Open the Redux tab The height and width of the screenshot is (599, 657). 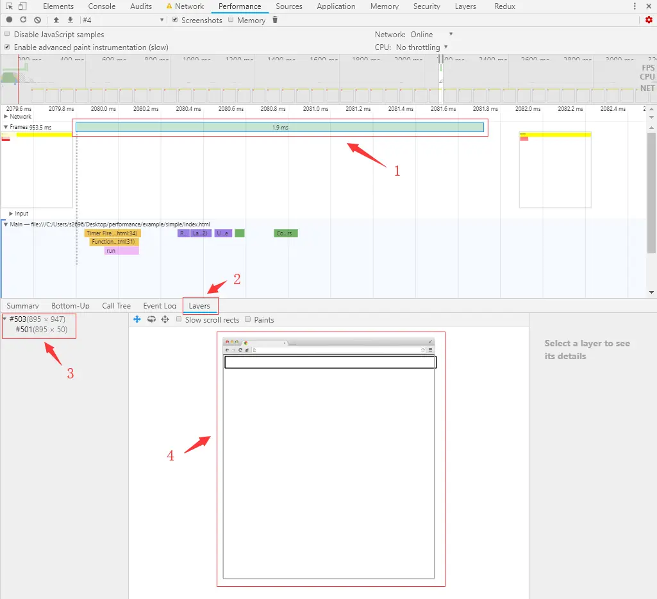(504, 6)
